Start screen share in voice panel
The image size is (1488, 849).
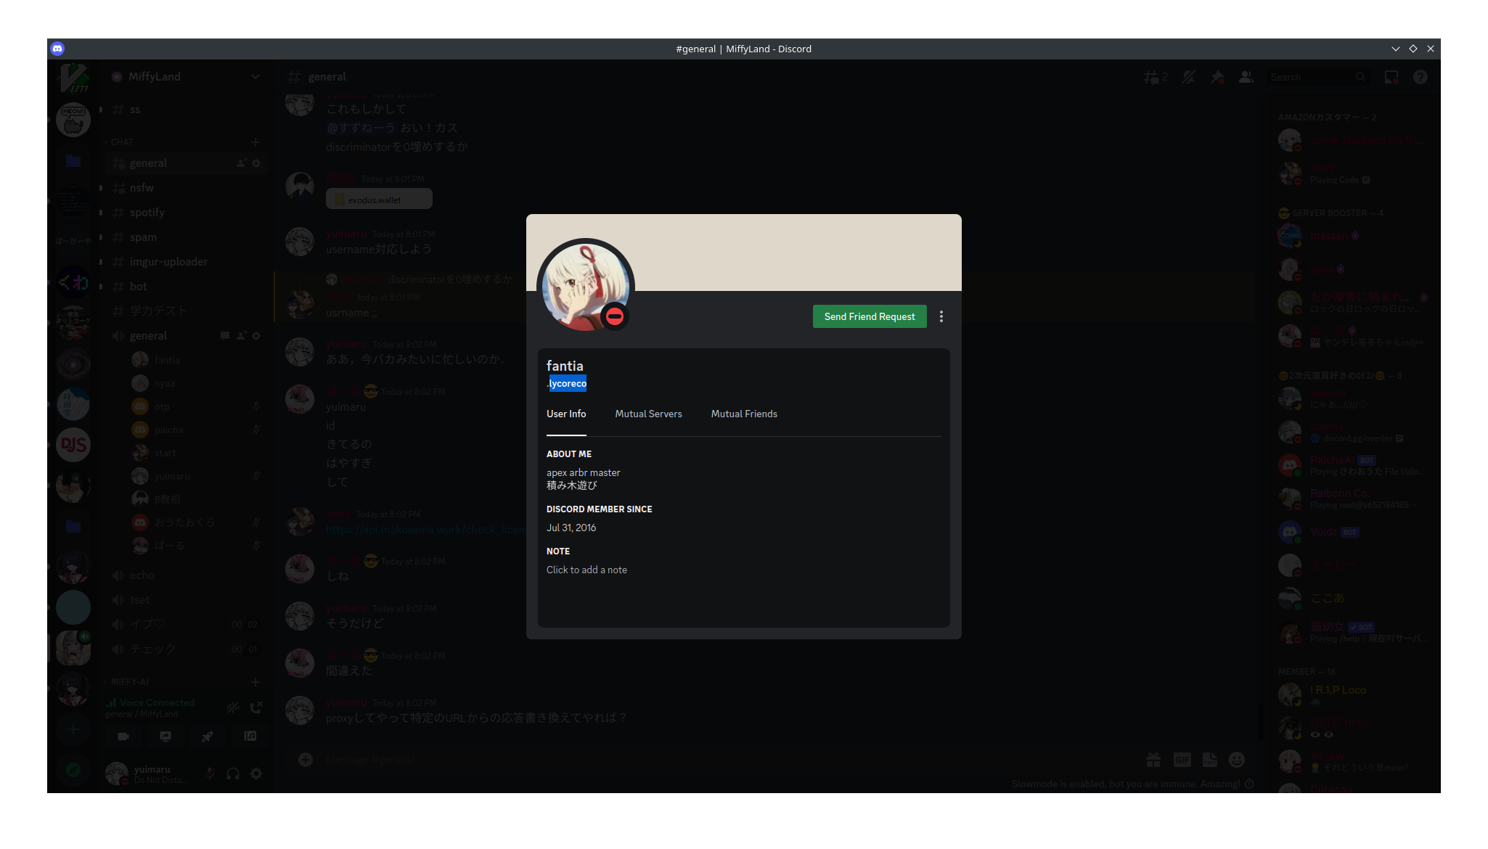coord(165,736)
